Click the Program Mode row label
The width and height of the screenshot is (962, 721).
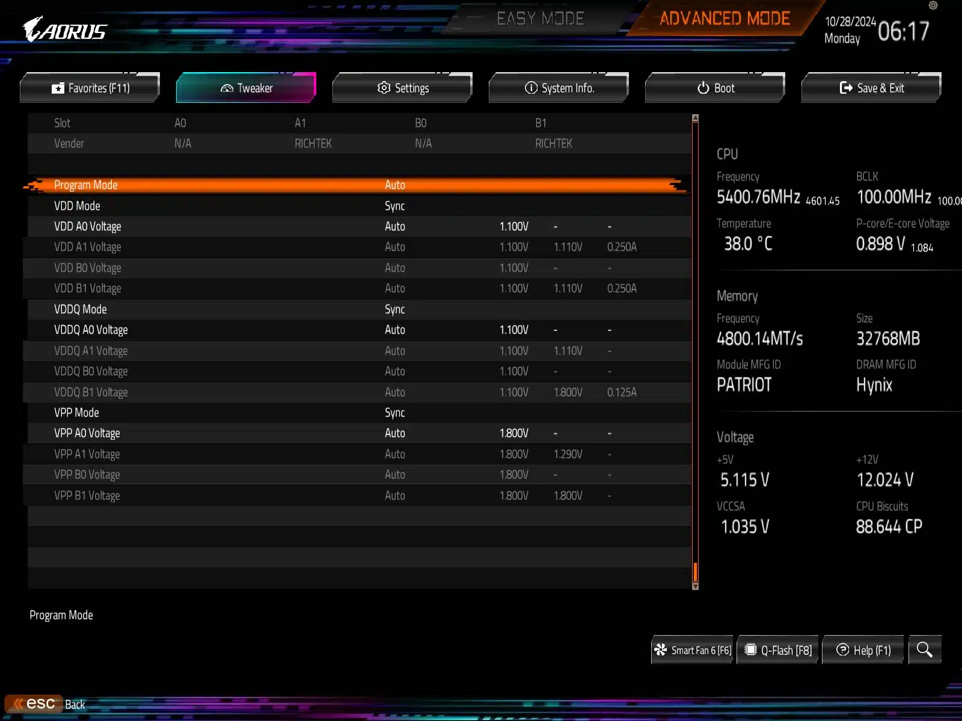86,185
